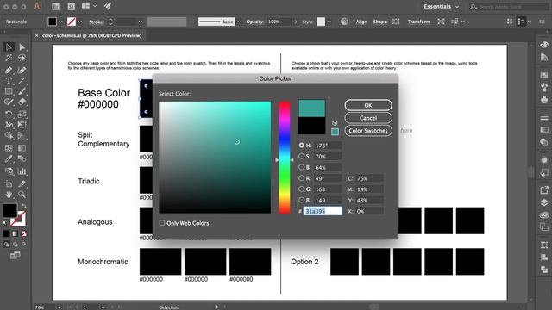The height and width of the screenshot is (310, 552).
Task: Select the Selection tool arrow
Action: [9, 46]
